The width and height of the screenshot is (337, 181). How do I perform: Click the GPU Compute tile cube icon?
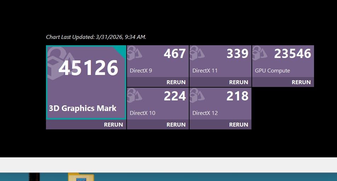(260, 53)
